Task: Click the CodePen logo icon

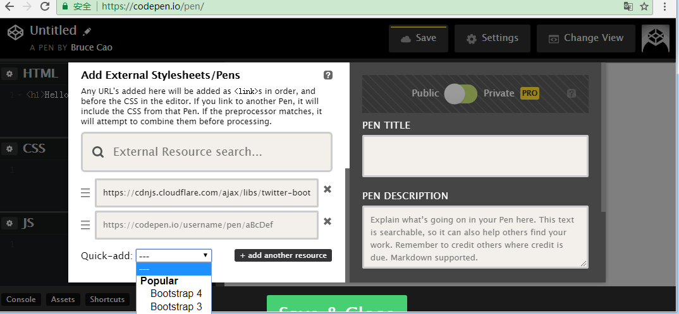Action: tap(15, 33)
